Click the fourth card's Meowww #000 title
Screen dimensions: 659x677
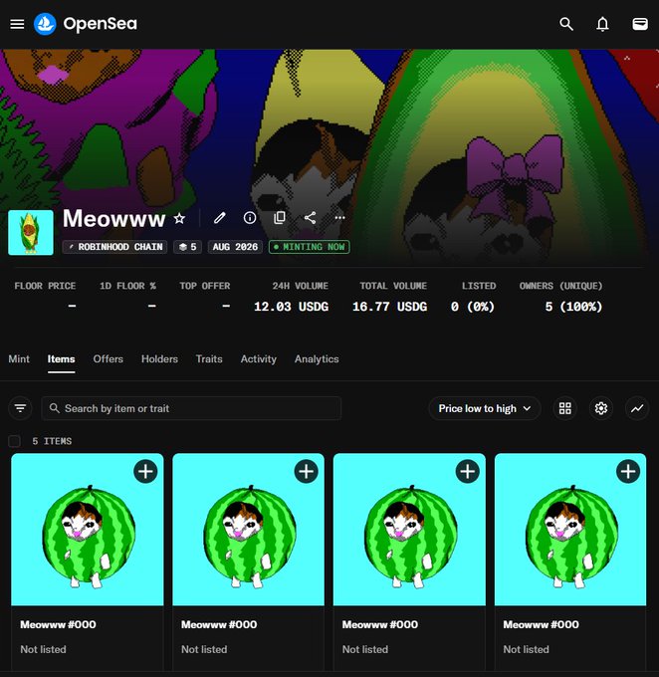tap(542, 624)
